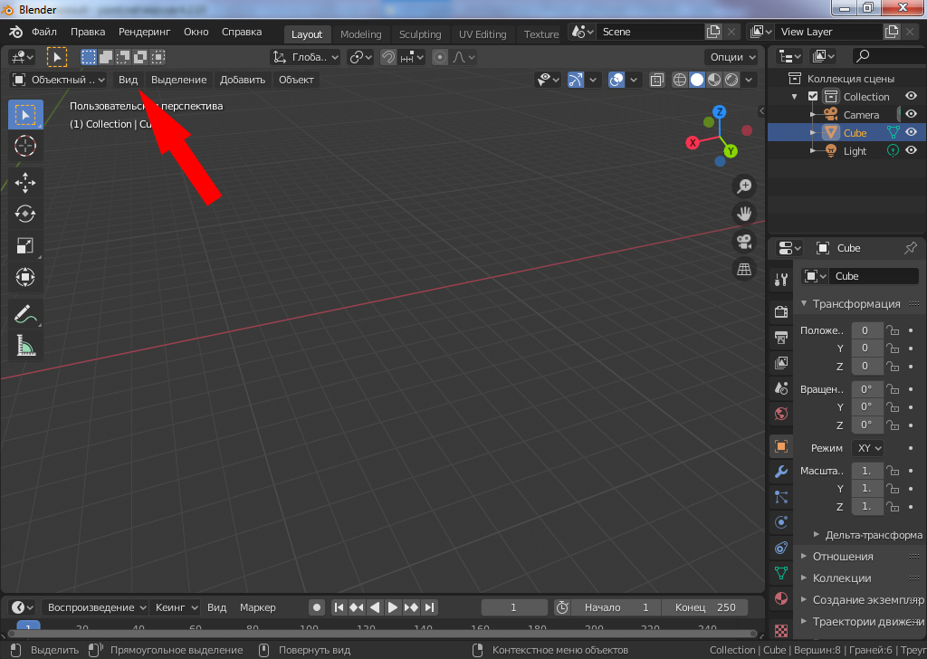The height and width of the screenshot is (659, 927).
Task: Select the Move tool in the toolbar
Action: point(25,182)
